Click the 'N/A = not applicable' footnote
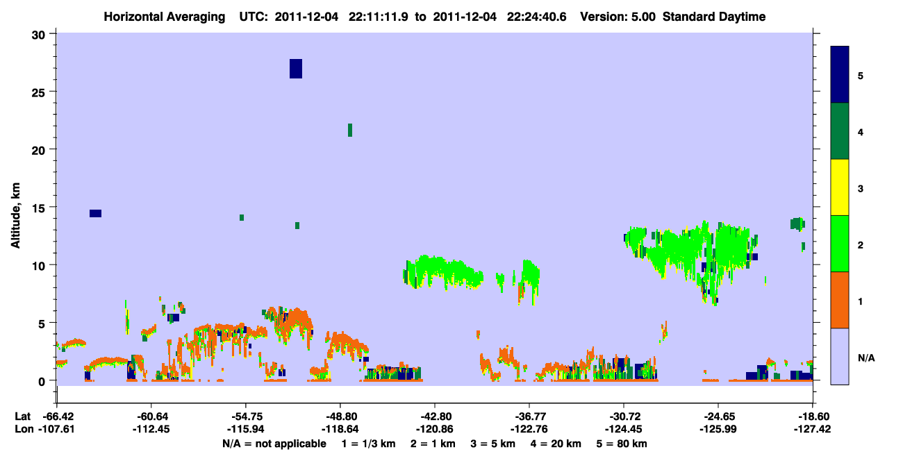Viewport: 903px width, 463px height. [x=274, y=444]
